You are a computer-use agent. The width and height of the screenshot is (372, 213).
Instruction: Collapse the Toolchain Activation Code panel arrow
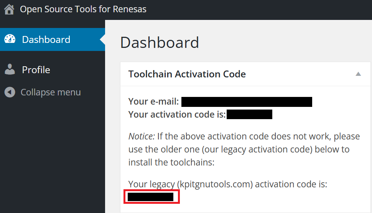(358, 74)
